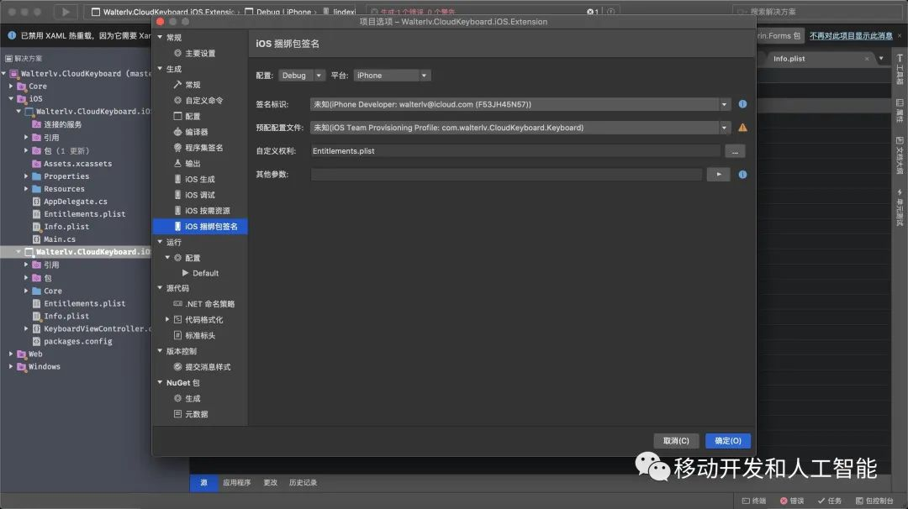This screenshot has height=509, width=908.
Task: Browse for Entitlements.plist with ellipsis button
Action: 735,151
